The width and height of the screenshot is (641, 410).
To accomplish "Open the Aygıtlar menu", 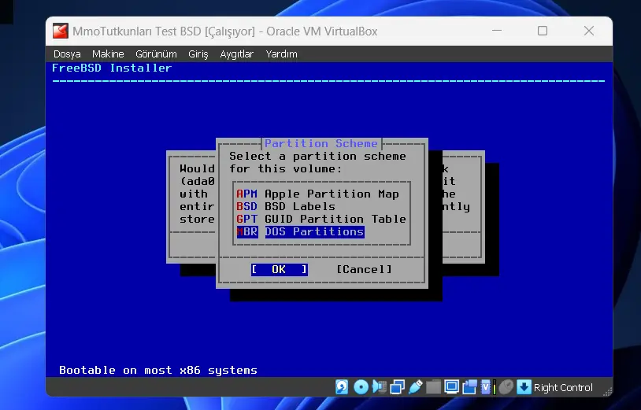I will click(237, 54).
